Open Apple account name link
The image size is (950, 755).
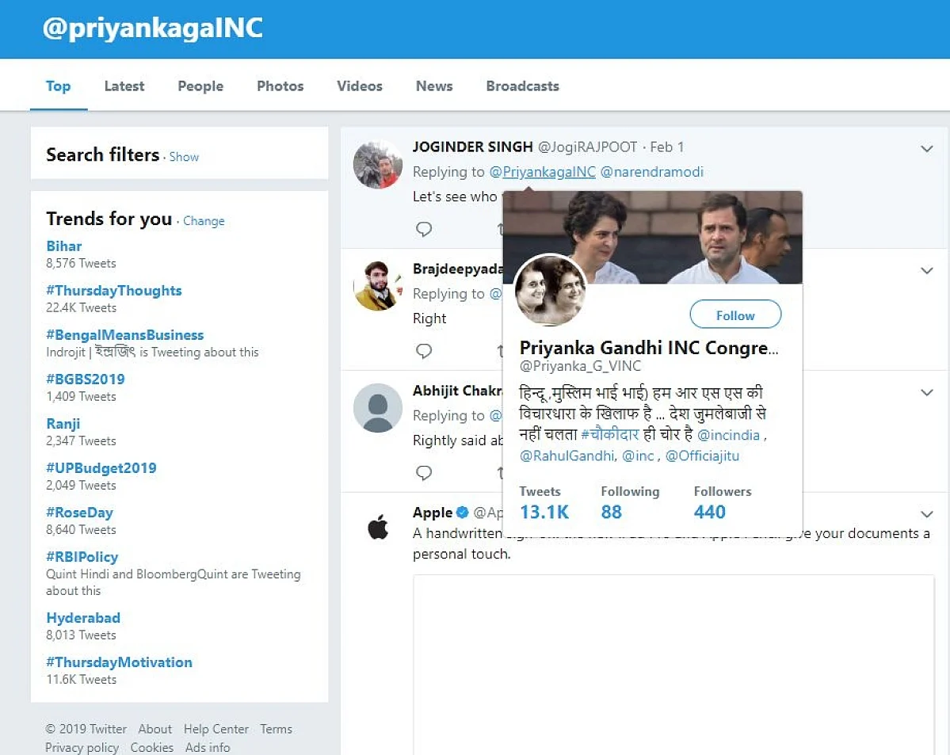coord(433,512)
